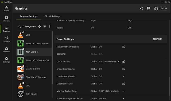This screenshot has height=101, width=171.
Task: Click the program list scrollbar
Action: pyautogui.click(x=52, y=57)
